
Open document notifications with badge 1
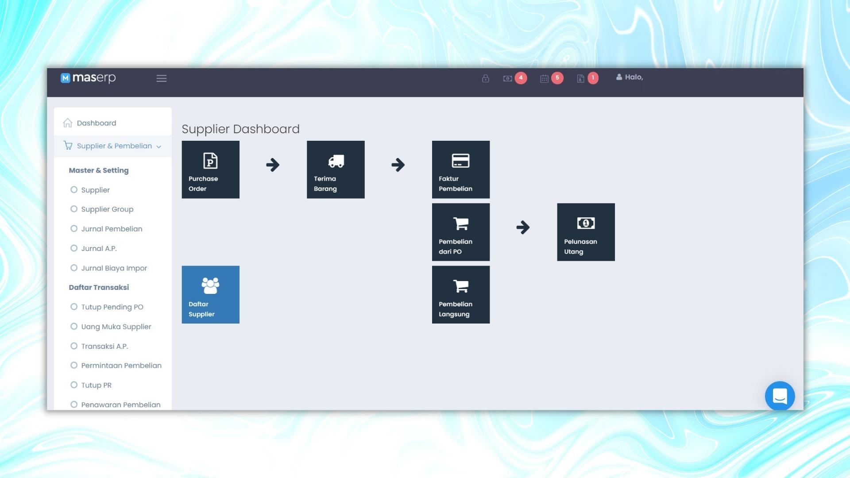587,78
